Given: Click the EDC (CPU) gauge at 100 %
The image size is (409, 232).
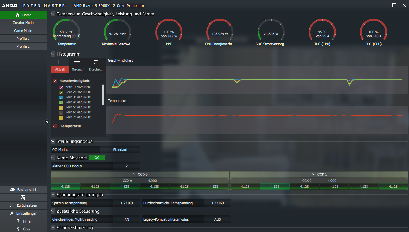Looking at the screenshot, I should (x=374, y=29).
